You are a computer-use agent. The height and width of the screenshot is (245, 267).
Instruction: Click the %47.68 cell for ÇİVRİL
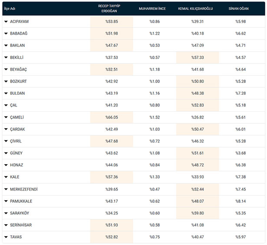112,141
